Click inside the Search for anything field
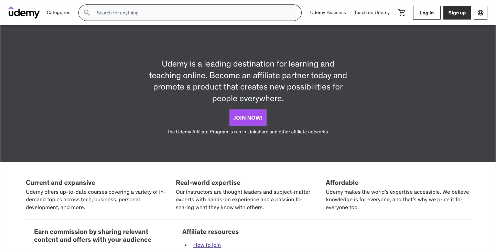Image resolution: width=496 pixels, height=251 pixels. pyautogui.click(x=189, y=12)
